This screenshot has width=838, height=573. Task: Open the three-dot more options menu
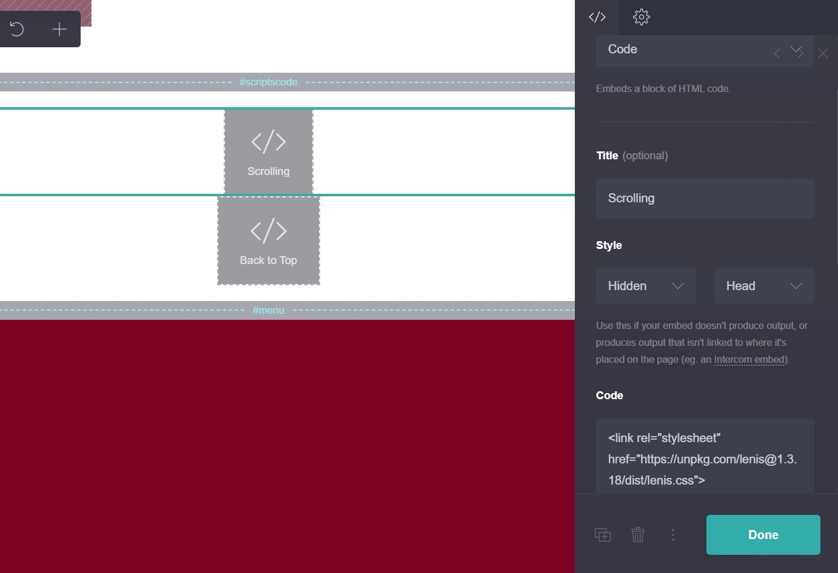click(x=673, y=535)
